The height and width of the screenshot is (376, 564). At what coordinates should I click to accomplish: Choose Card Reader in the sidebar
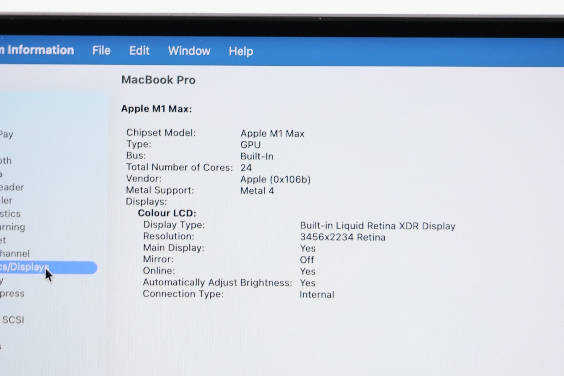pos(12,187)
